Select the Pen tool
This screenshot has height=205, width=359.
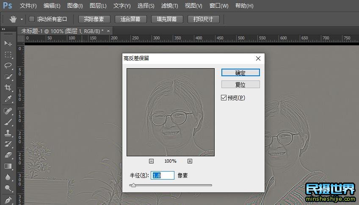pos(8,200)
